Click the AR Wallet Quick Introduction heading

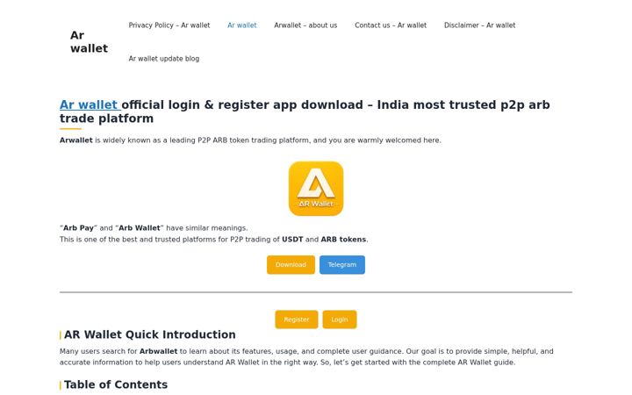[149, 334]
